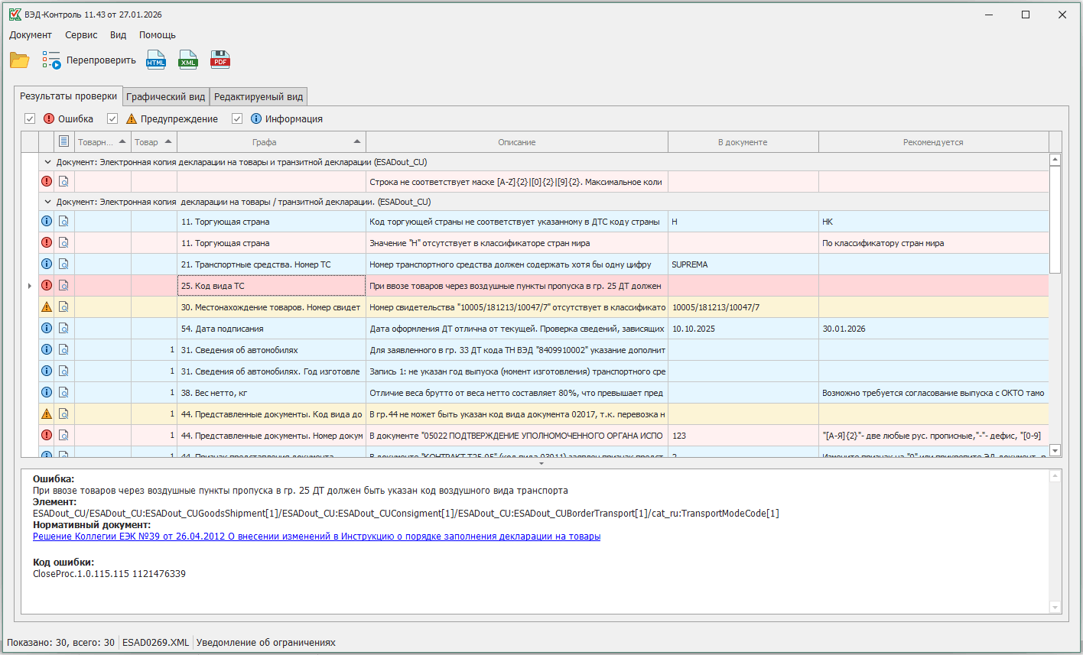Click Уведомление об ограничениях in status bar
This screenshot has width=1083, height=655.
(265, 643)
